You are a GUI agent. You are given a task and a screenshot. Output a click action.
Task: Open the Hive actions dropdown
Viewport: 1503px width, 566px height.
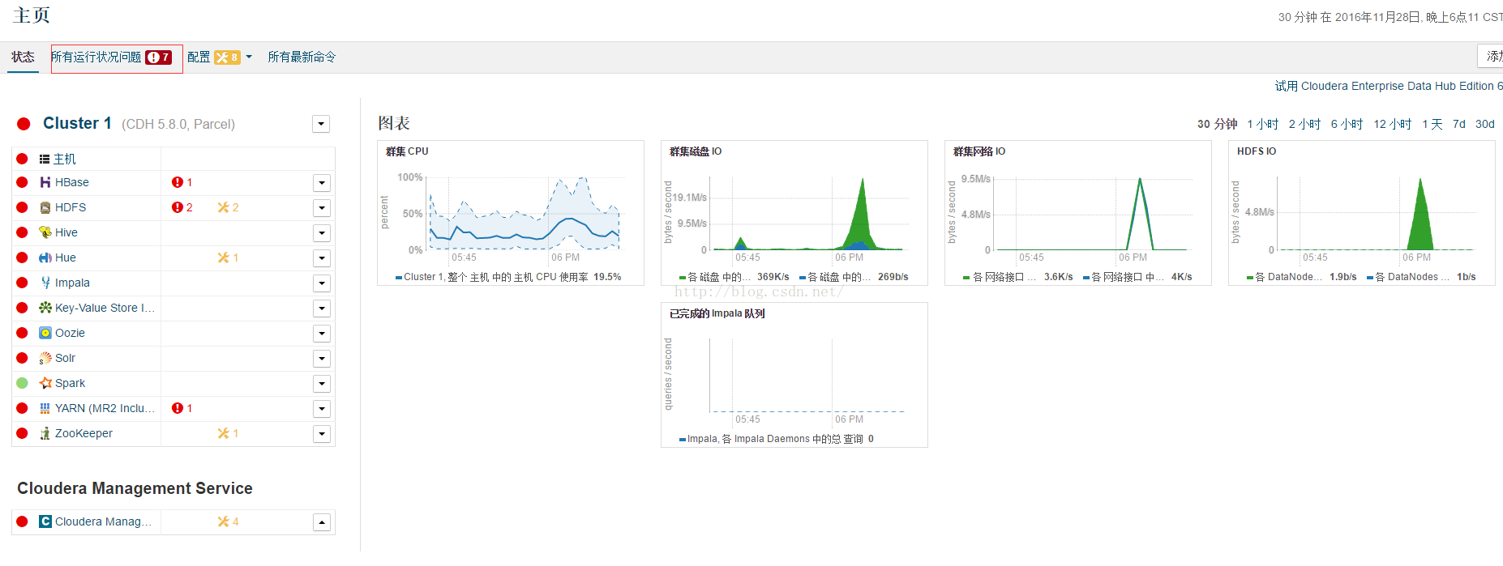(x=322, y=233)
